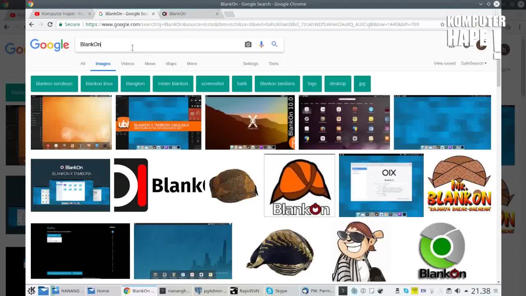Image resolution: width=526 pixels, height=296 pixels.
Task: Select the logo suggestion chip
Action: 312,83
